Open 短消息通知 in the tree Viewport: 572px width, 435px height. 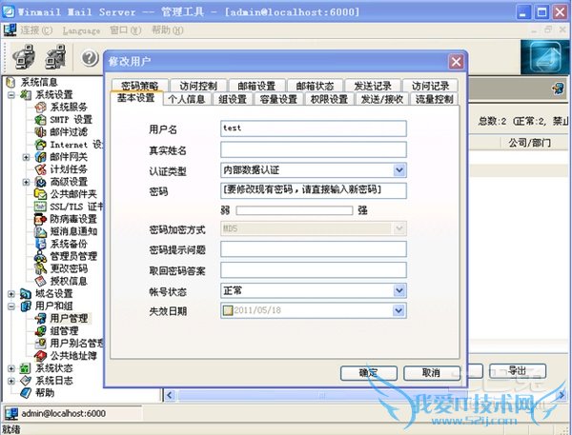[73, 231]
